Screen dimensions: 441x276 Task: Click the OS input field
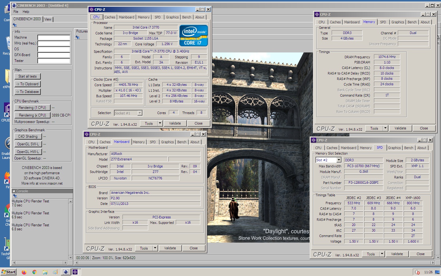click(54, 49)
